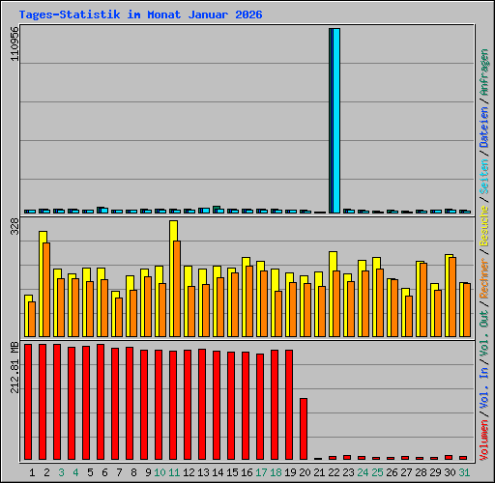Click the day label '16' on the x-axis
This screenshot has width=495, height=483.
[247, 472]
